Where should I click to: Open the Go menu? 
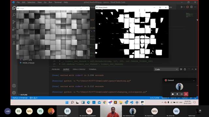(45, 2)
